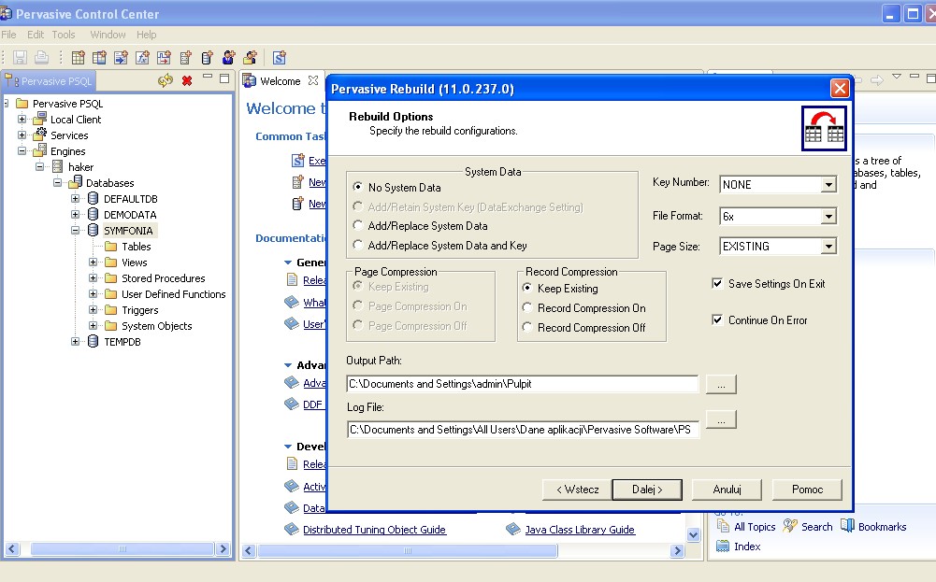Open the Key Number dropdown
The image size is (936, 582).
tap(828, 185)
